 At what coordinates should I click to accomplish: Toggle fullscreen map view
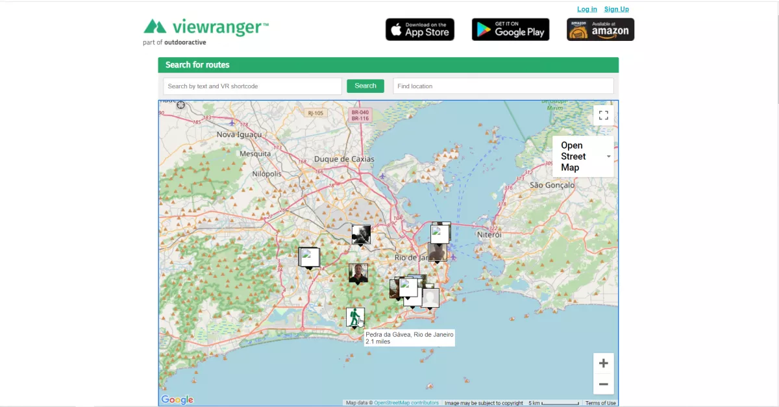coord(603,115)
